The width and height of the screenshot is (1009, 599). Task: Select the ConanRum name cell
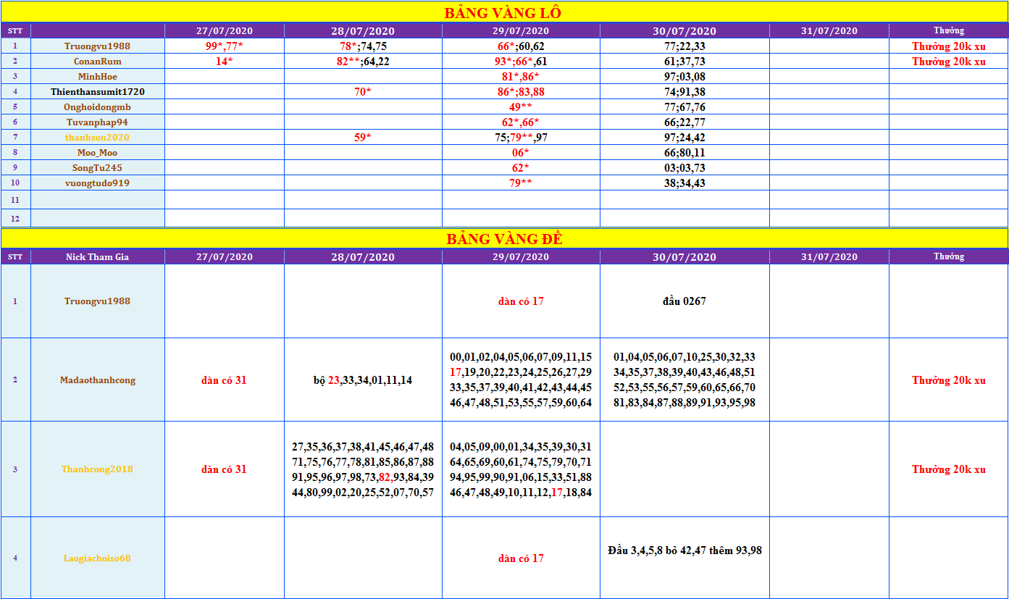point(97,62)
